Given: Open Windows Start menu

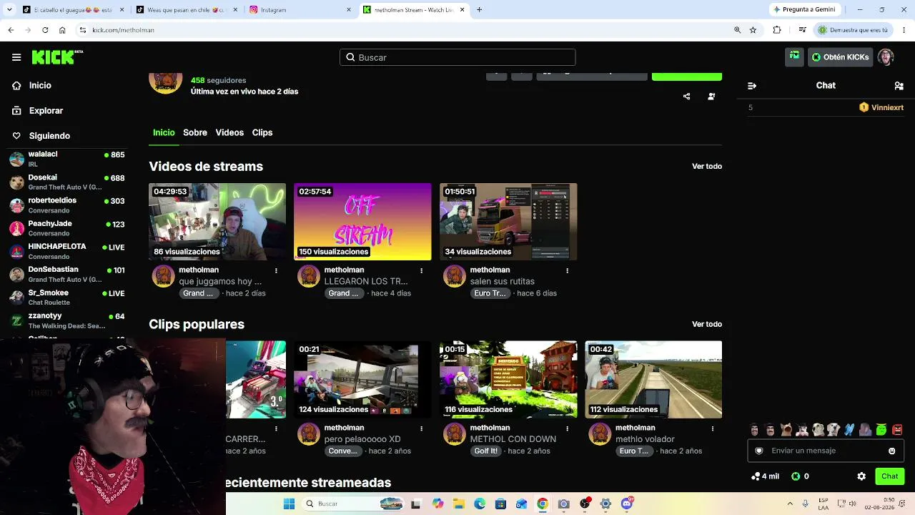Looking at the screenshot, I should 289,504.
